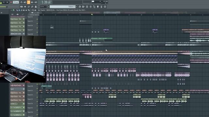Select the playlist Draw pencil tool
Screen dimensions: 209x117
click(x=17, y=10)
